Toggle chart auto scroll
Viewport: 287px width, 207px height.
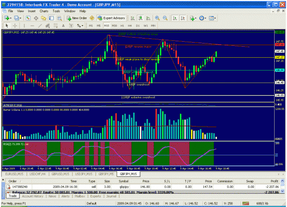pos(175,18)
